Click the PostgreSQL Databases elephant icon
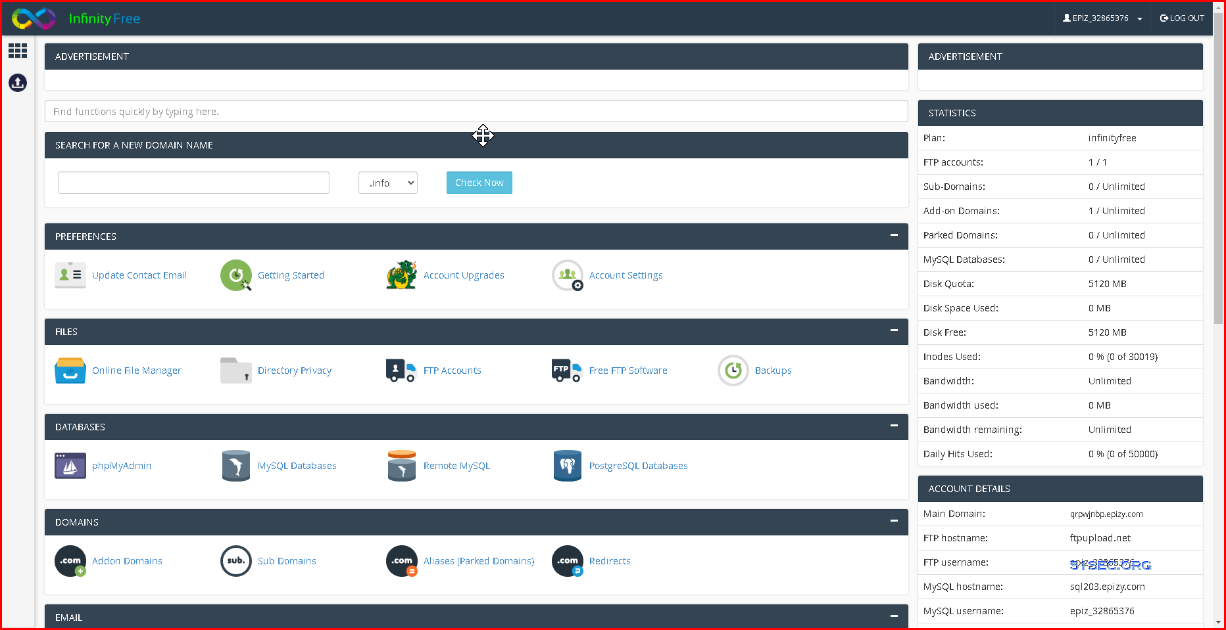The image size is (1226, 630). [x=568, y=466]
